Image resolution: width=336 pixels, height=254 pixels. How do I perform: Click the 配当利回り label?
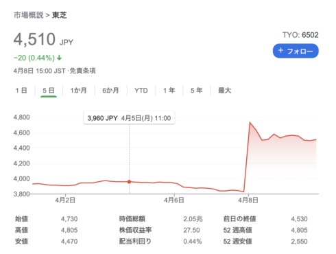135,242
